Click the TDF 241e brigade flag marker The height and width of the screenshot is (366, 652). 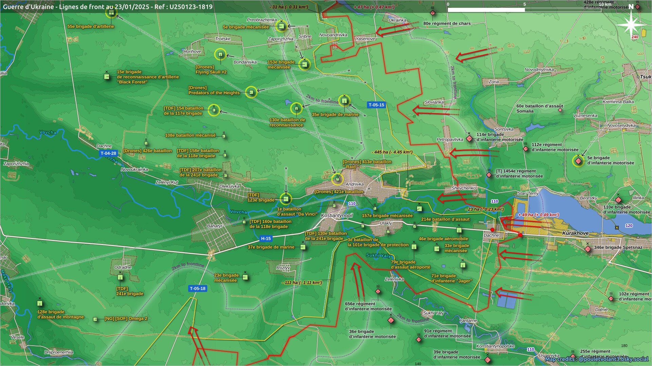coord(120,277)
